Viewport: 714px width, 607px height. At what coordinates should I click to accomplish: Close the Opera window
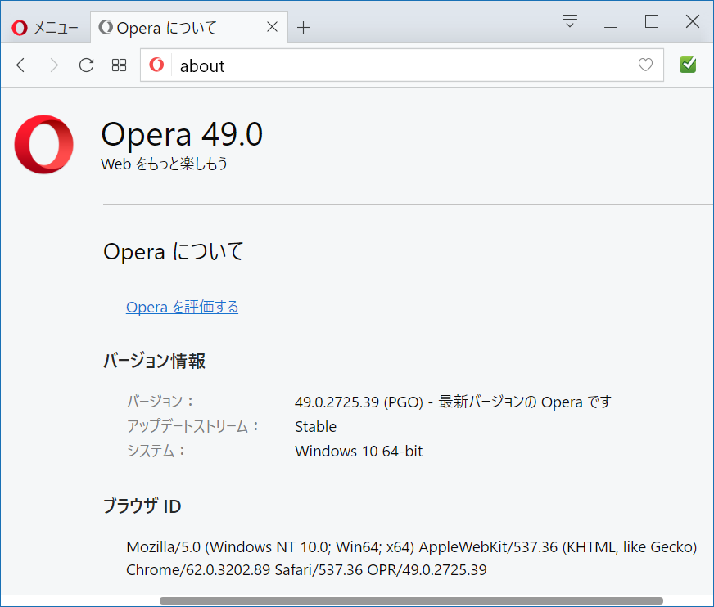click(693, 21)
